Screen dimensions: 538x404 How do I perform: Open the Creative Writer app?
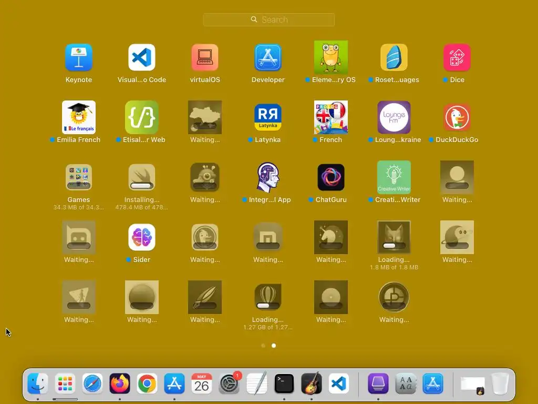[x=394, y=177]
